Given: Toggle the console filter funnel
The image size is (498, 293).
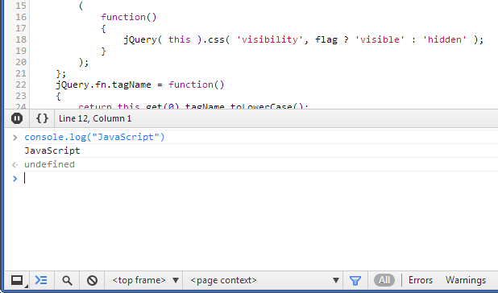Looking at the screenshot, I should coord(355,281).
